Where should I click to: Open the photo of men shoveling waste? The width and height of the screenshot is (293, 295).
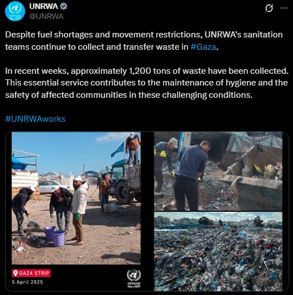click(218, 171)
